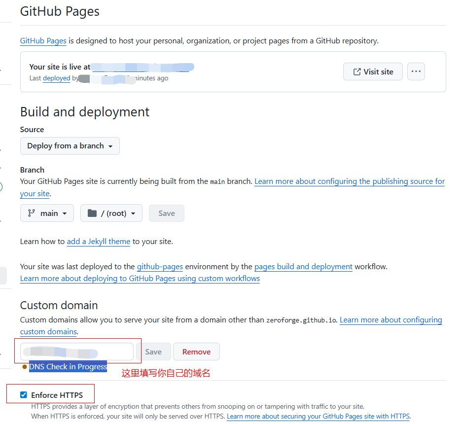Click into the custom domain input field
This screenshot has height=424, width=460.
pyautogui.click(x=77, y=352)
